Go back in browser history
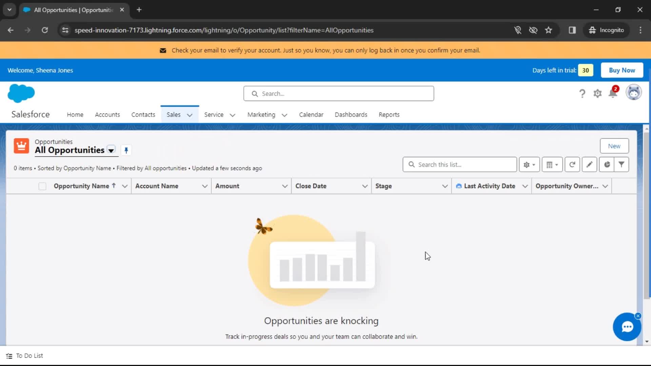The image size is (651, 366). [11, 30]
